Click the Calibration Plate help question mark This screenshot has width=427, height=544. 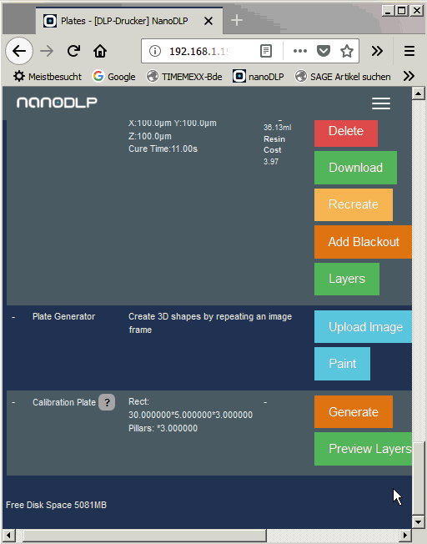pyautogui.click(x=107, y=402)
